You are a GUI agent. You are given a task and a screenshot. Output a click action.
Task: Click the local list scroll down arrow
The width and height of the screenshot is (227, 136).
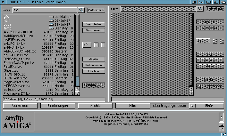pos(77,93)
